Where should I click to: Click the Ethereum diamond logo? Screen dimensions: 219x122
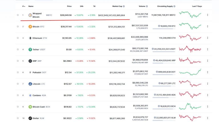coord(30,38)
